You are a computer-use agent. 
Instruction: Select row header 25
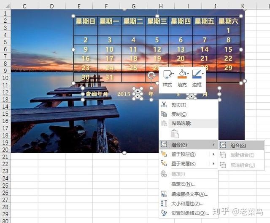click(x=5, y=186)
